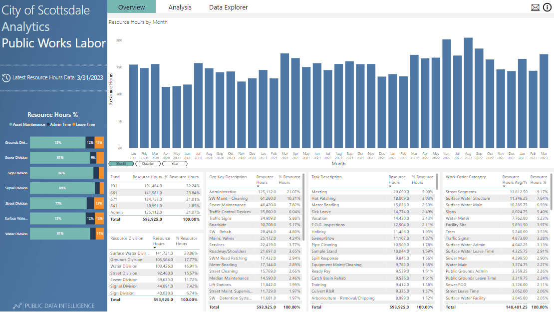Image resolution: width=554 pixels, height=312 pixels.
Task: Select the Mar 2023 bar in chart
Action: pyautogui.click(x=544, y=101)
